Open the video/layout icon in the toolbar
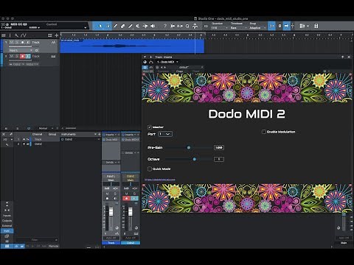The width and height of the screenshot is (354, 265). (302, 26)
